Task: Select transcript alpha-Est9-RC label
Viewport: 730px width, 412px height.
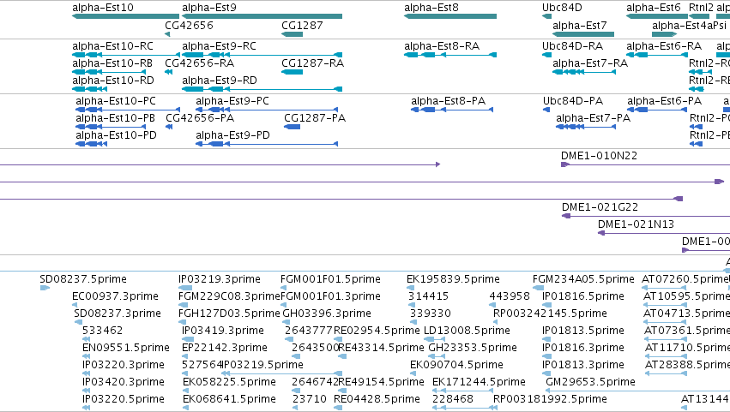Action: coord(219,46)
